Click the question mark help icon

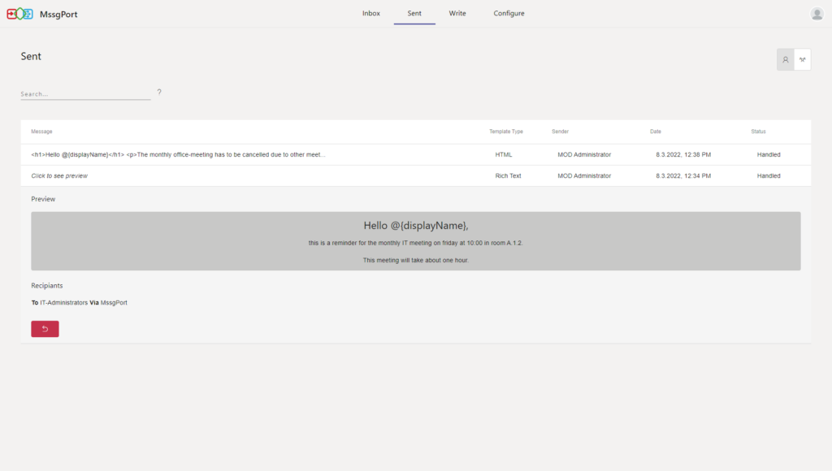(x=158, y=93)
